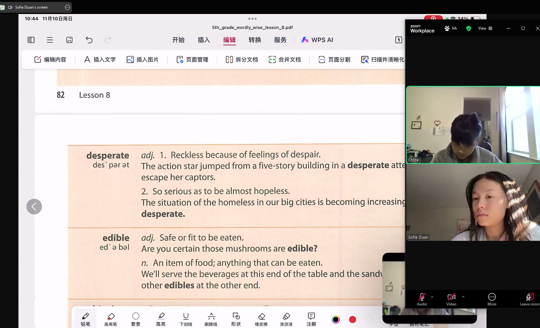Select the 高亮笔 highlighter pen tool
The image size is (540, 328).
click(x=110, y=319)
